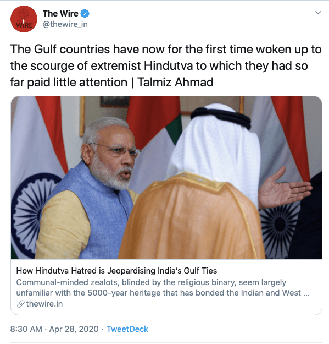Click the raised open hand in the photo
This screenshot has width=329, height=344.
pos(285,188)
